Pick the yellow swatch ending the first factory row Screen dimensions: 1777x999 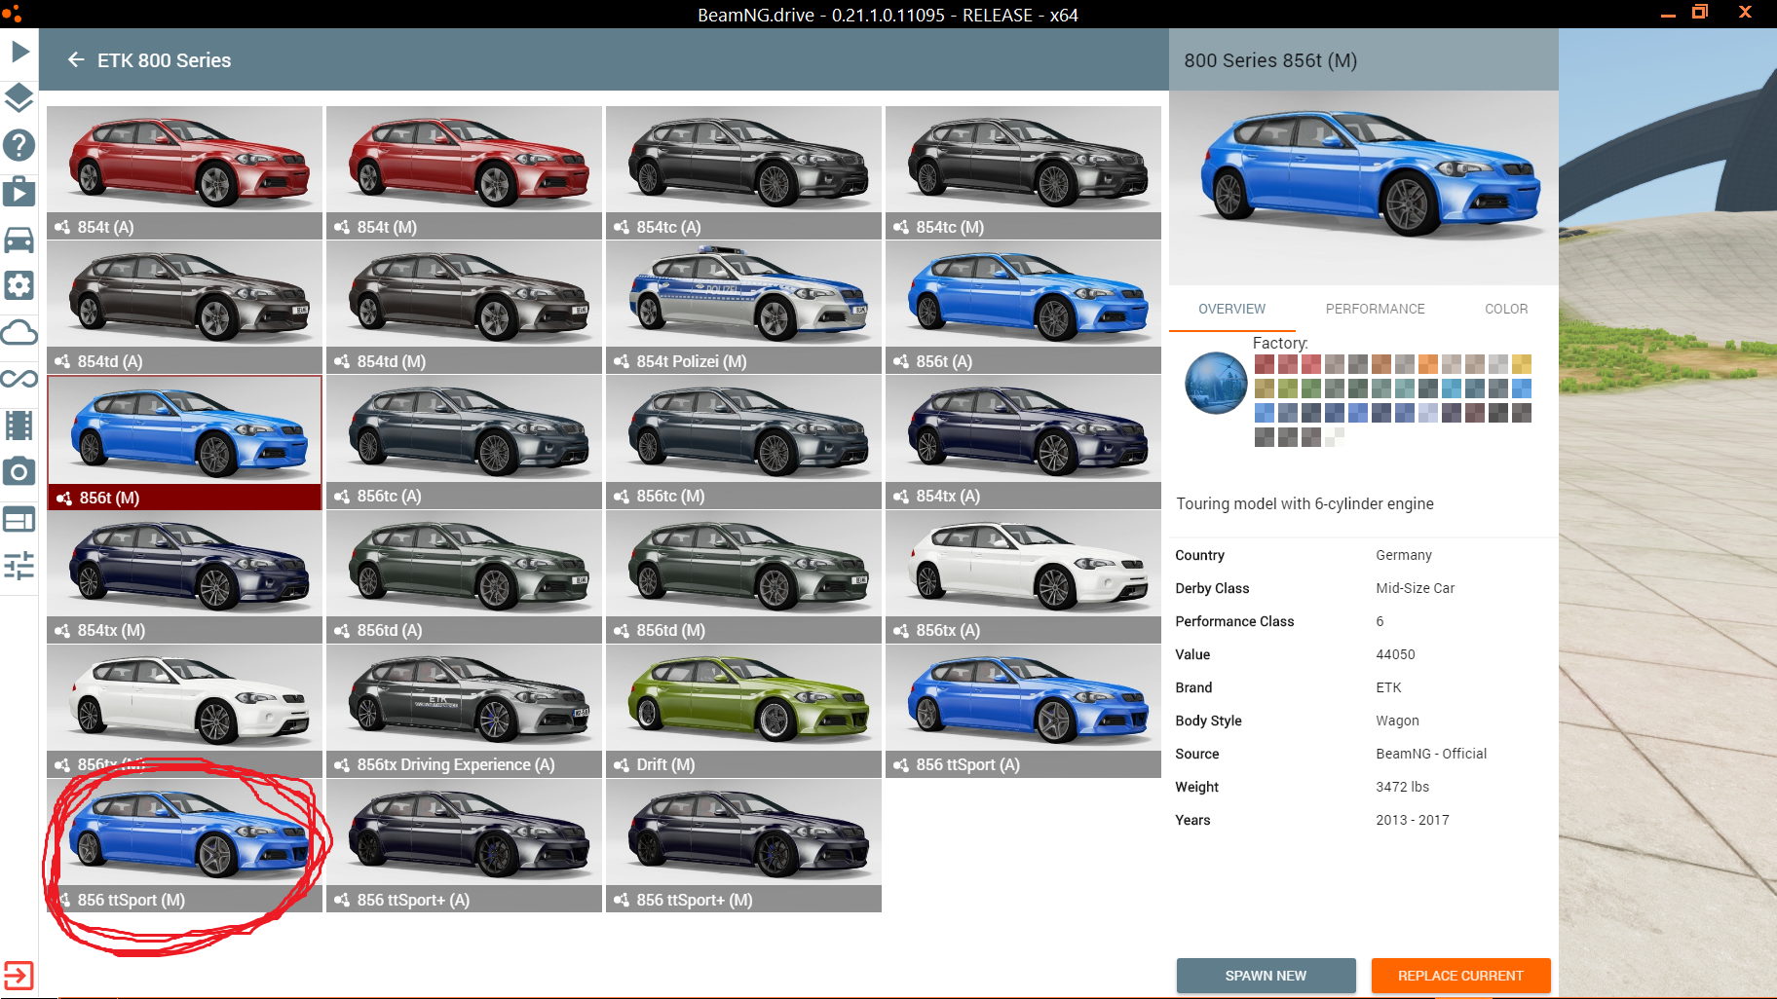click(x=1522, y=364)
